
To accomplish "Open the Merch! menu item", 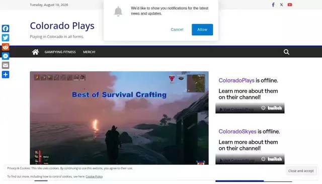I will [89, 52].
